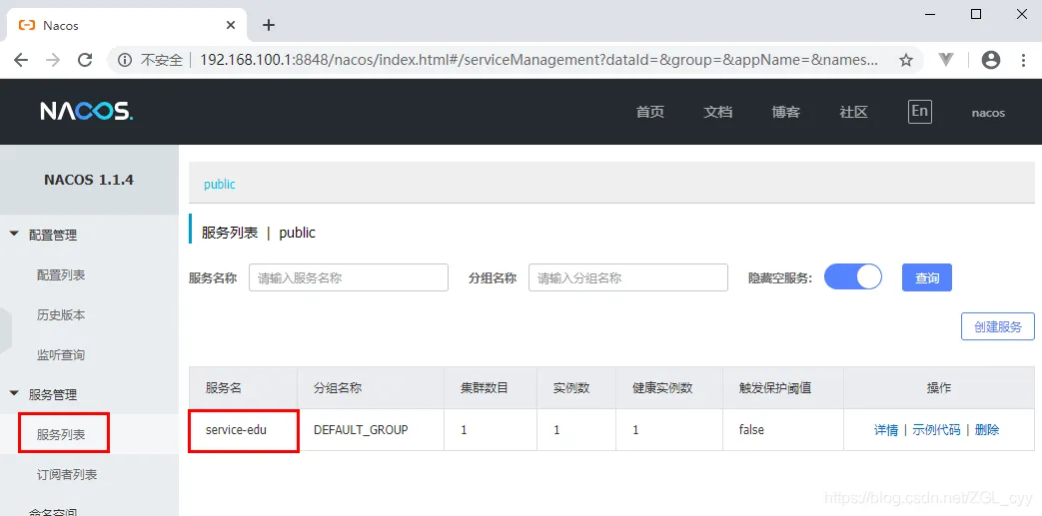The width and height of the screenshot is (1042, 516).
Task: Select the public namespace tab
Action: tap(220, 184)
